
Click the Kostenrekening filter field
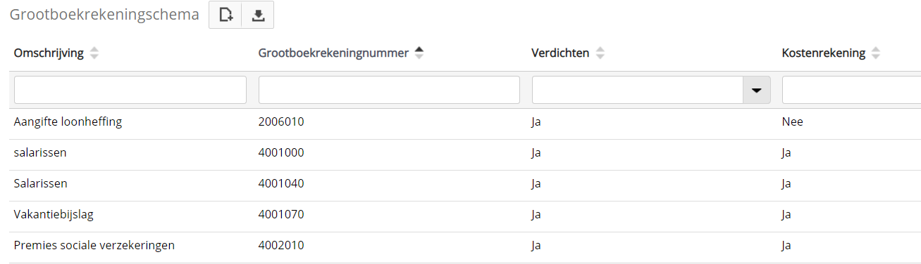pyautogui.click(x=851, y=90)
